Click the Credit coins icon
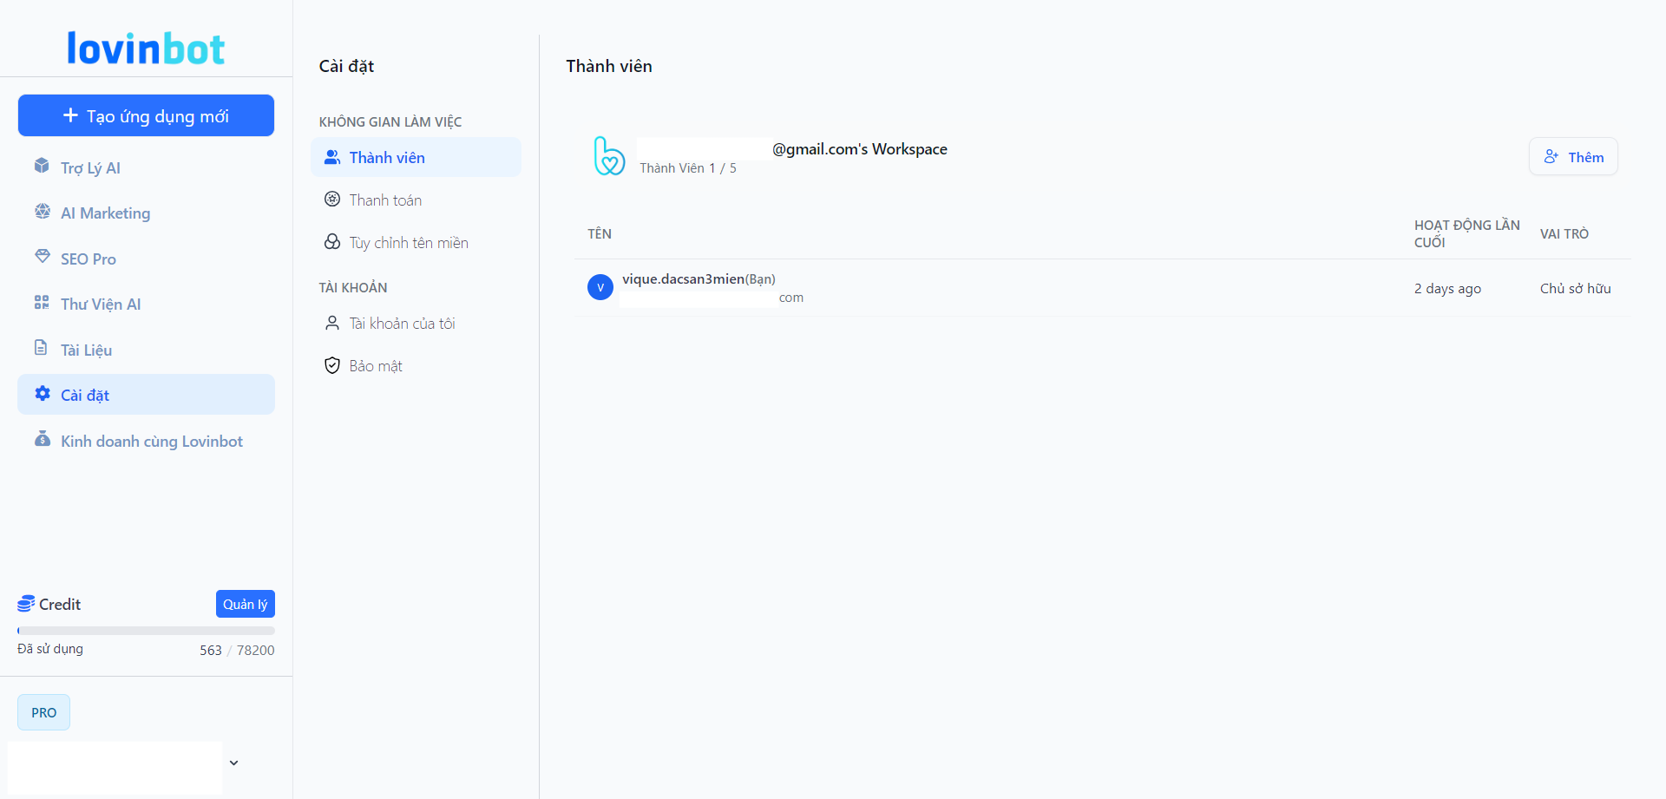Image resolution: width=1666 pixels, height=799 pixels. (x=26, y=604)
